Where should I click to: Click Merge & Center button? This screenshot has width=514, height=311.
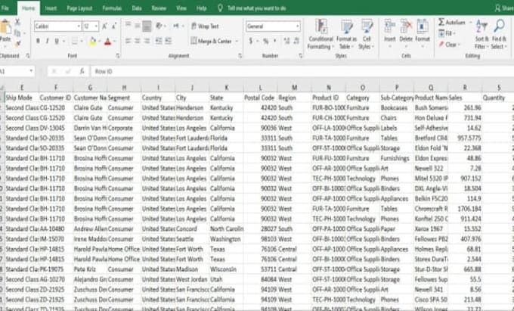(212, 42)
